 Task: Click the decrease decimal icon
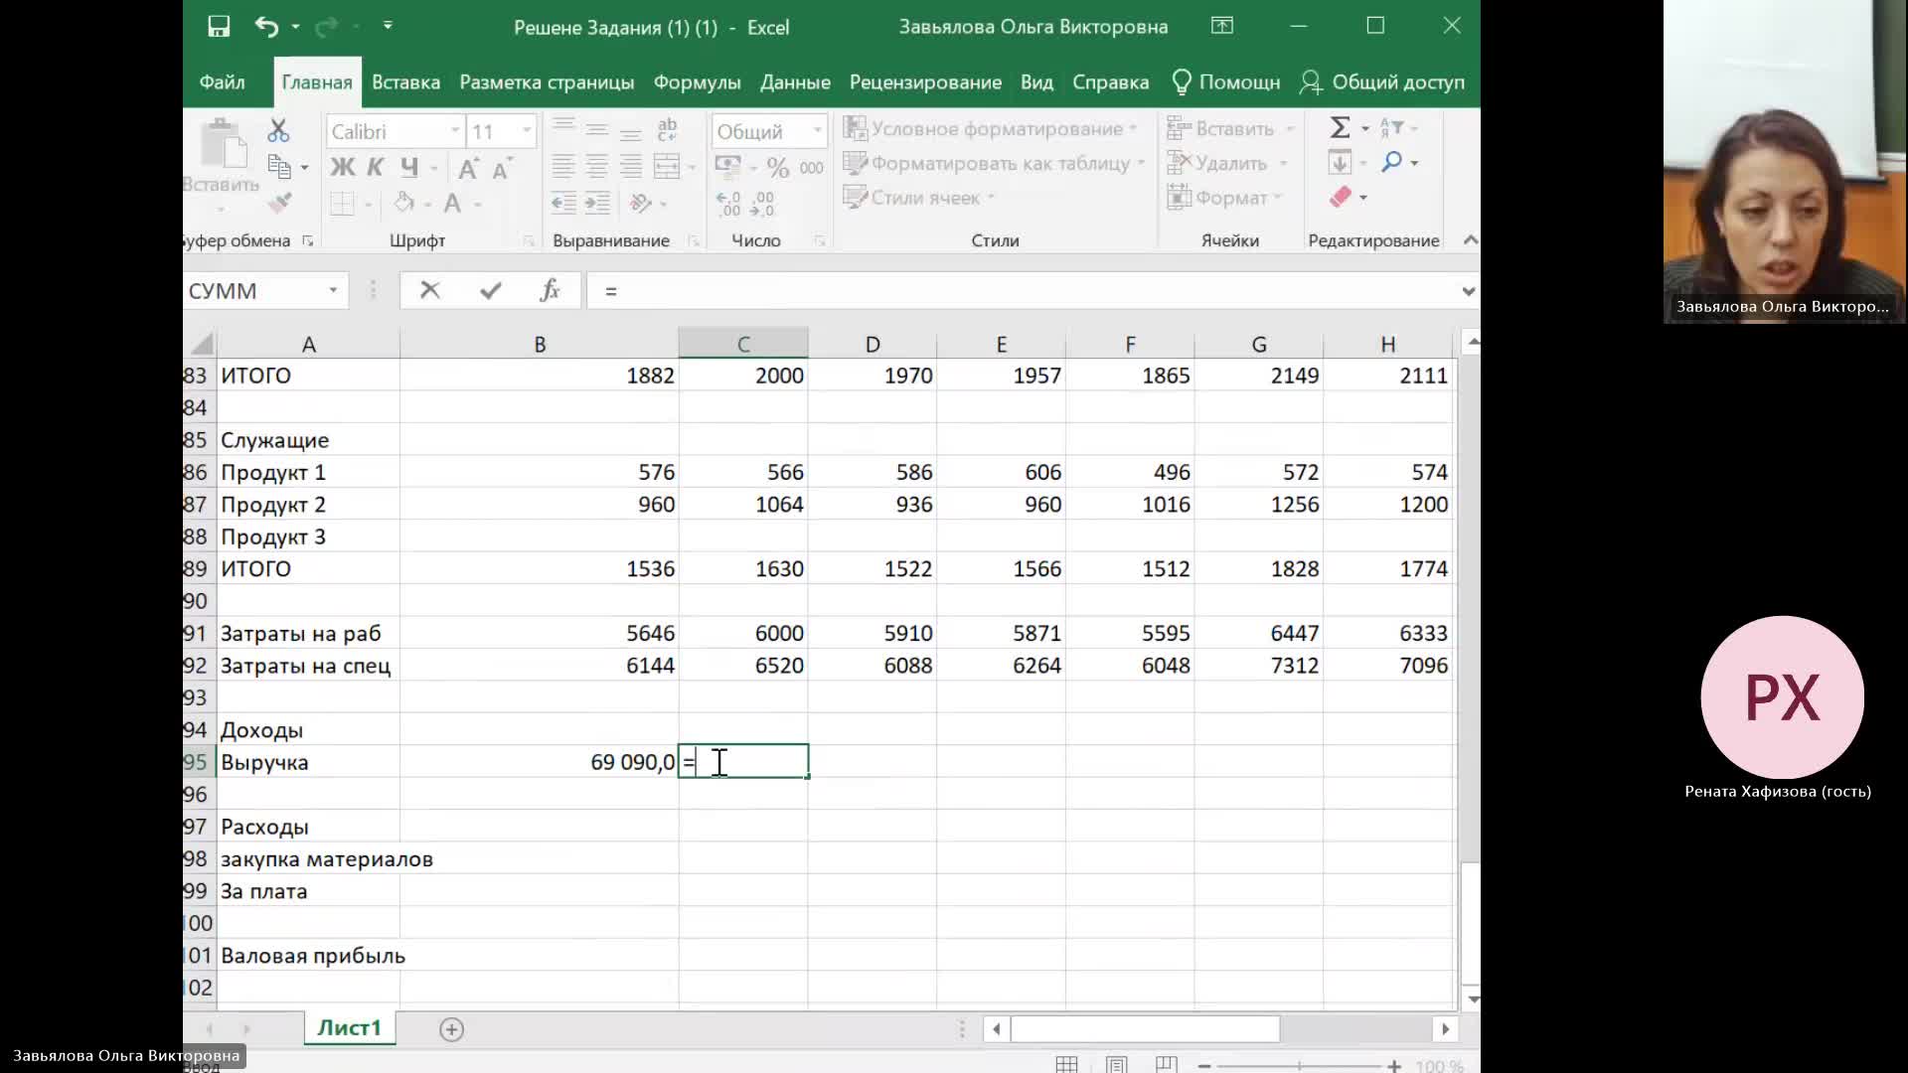[763, 204]
